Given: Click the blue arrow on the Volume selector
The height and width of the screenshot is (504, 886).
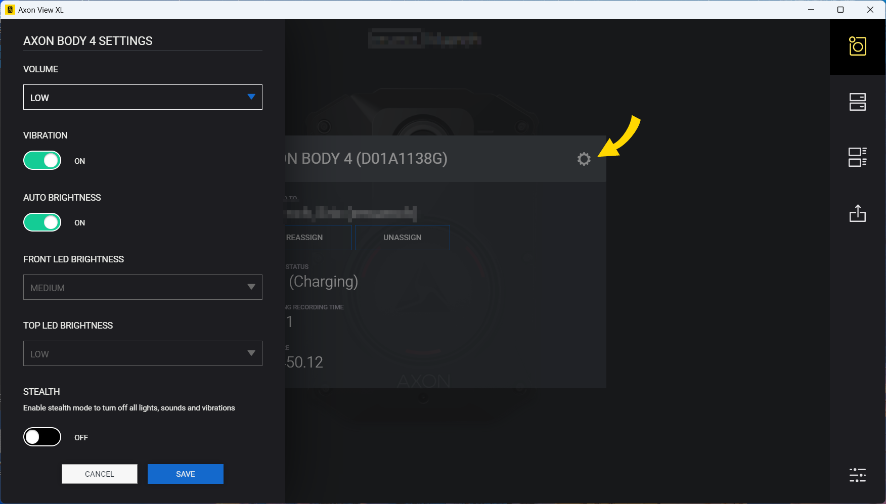Looking at the screenshot, I should pyautogui.click(x=251, y=97).
